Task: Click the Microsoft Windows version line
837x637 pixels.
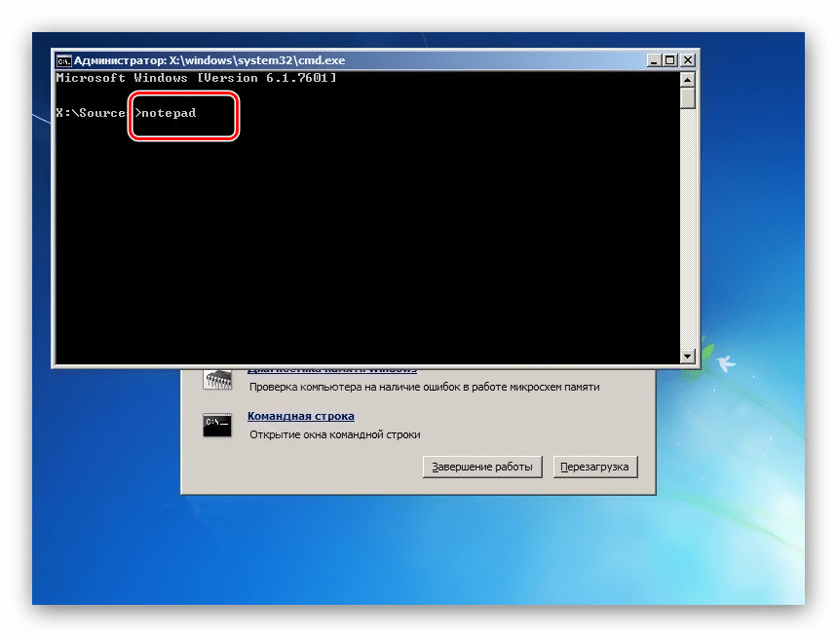Action: tap(197, 77)
